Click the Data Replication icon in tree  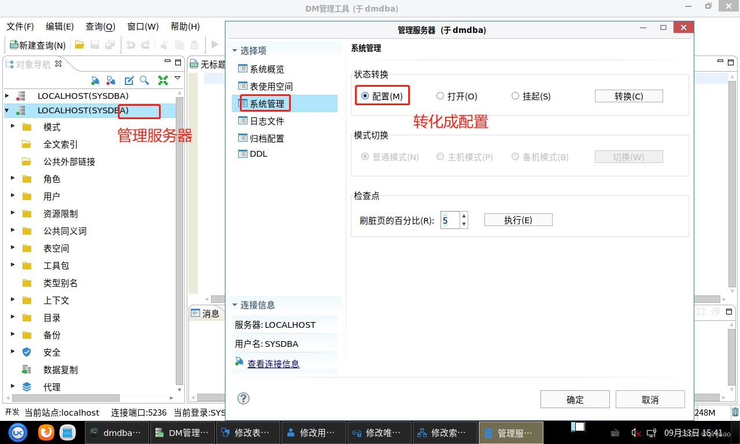(27, 369)
